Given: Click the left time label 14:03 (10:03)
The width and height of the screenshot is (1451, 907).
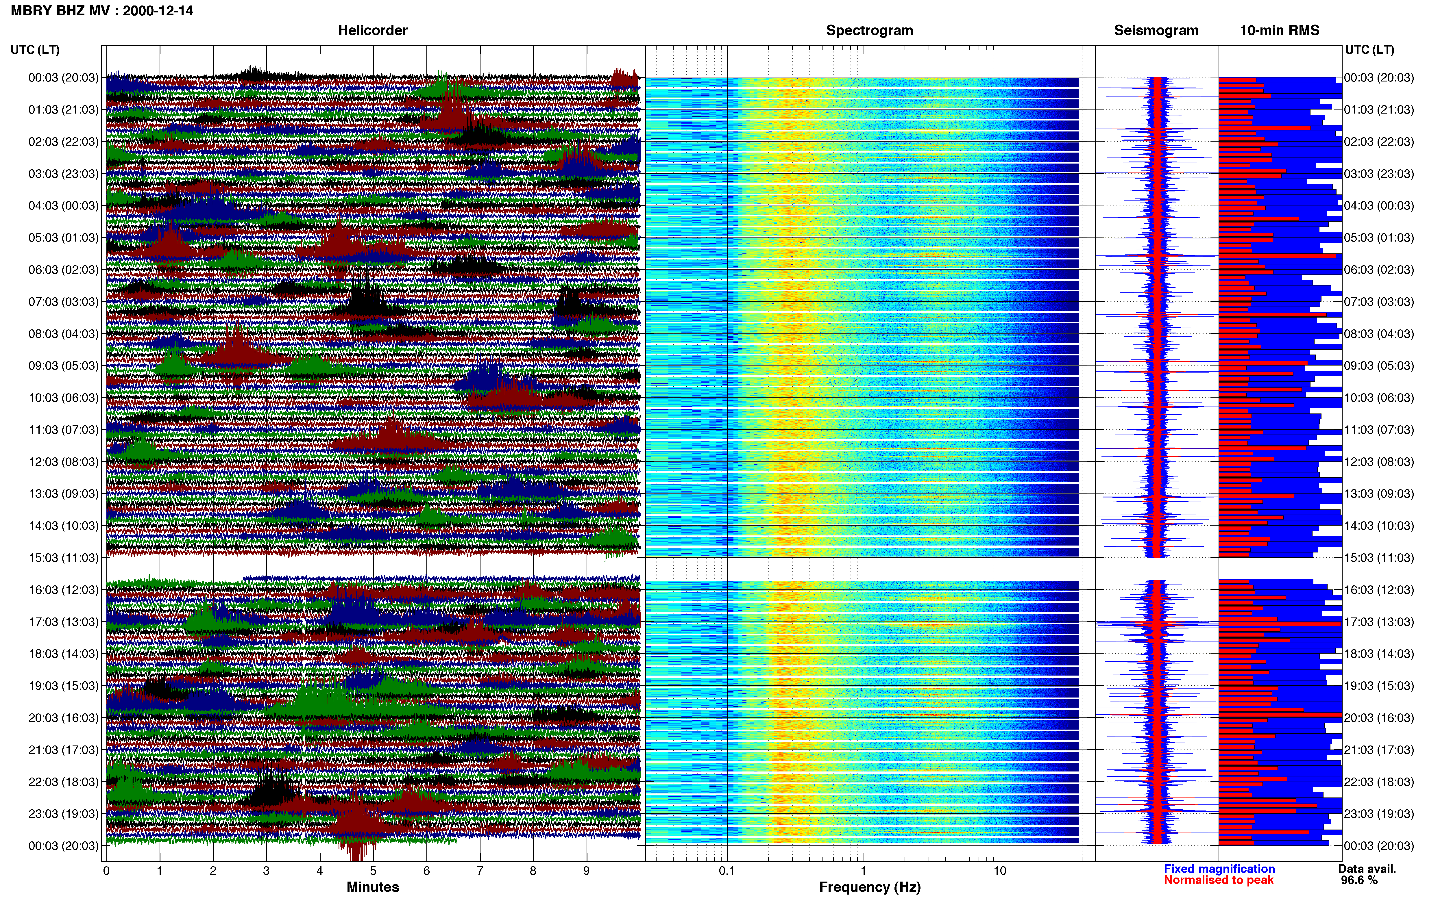Looking at the screenshot, I should coord(64,526).
